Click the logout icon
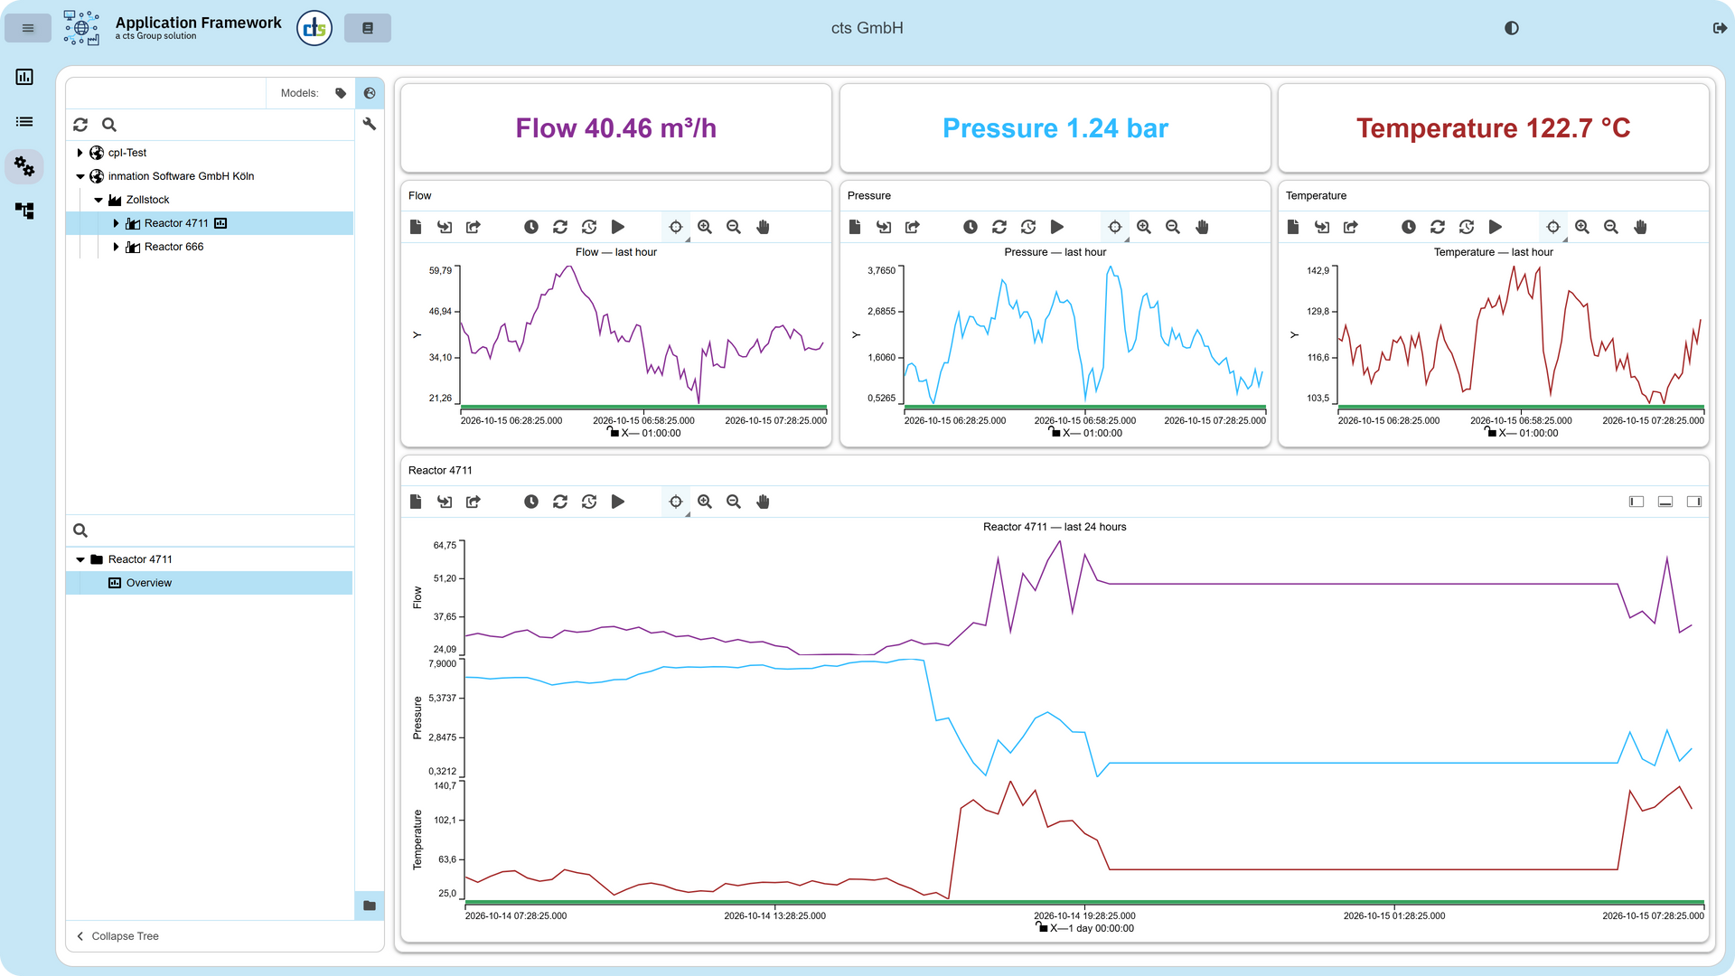Viewport: 1735px width, 976px height. coord(1720,28)
